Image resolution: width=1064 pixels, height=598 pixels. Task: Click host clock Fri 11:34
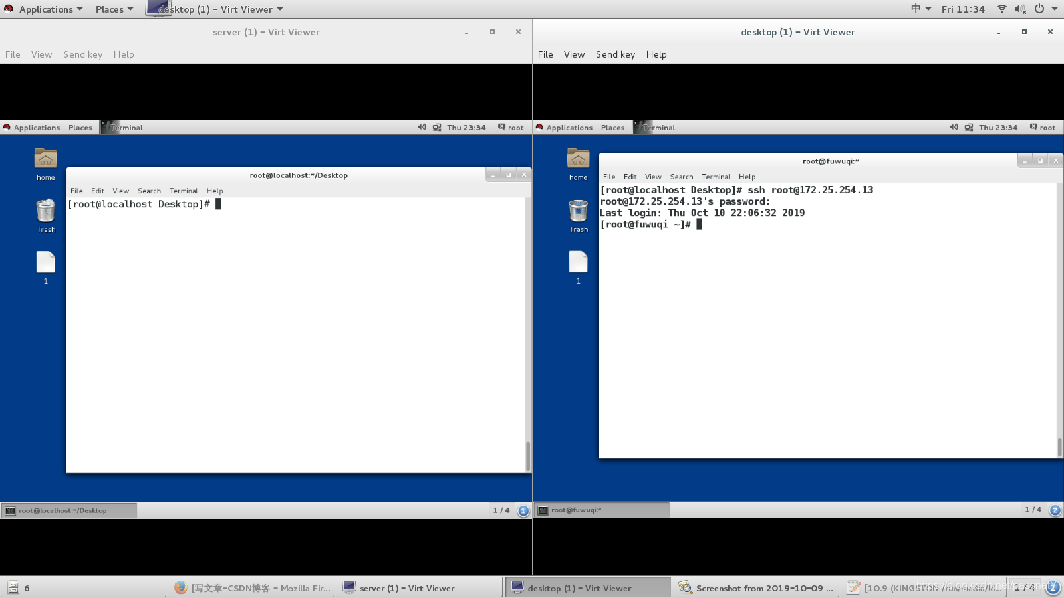pyautogui.click(x=963, y=9)
